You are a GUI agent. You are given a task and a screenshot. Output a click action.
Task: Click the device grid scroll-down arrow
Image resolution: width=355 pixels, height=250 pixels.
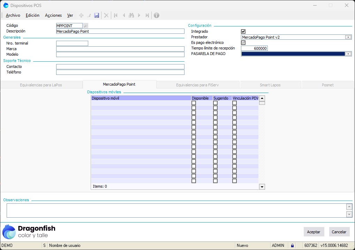point(262,187)
